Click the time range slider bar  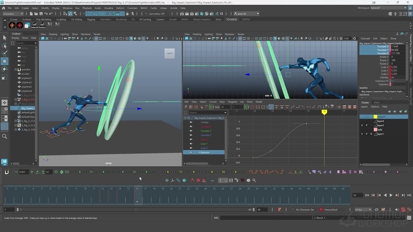point(135,209)
